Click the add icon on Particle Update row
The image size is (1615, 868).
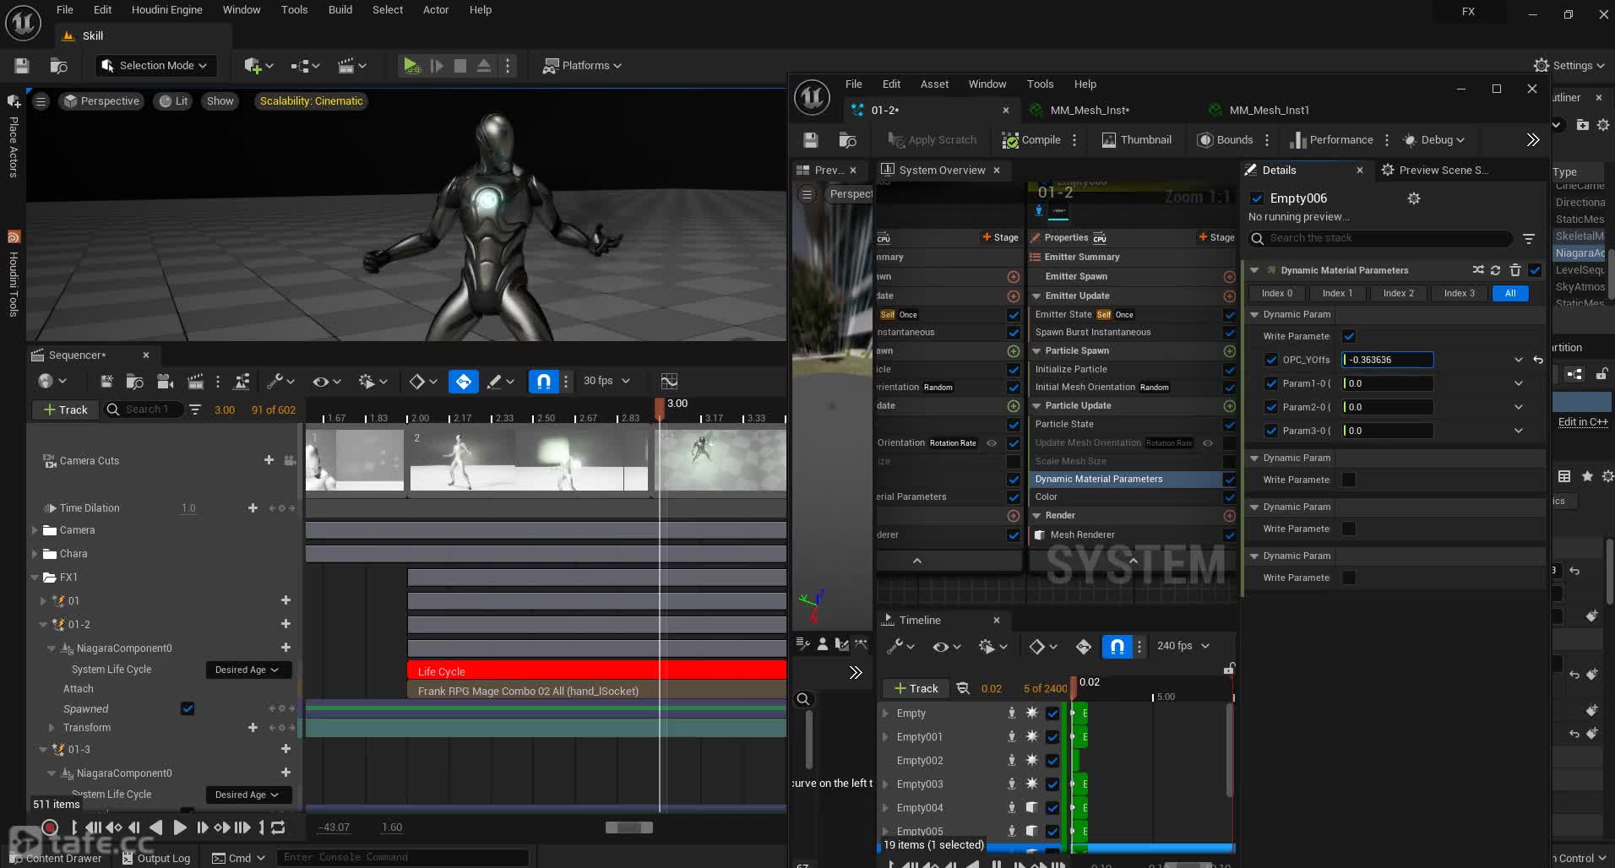click(x=1229, y=406)
